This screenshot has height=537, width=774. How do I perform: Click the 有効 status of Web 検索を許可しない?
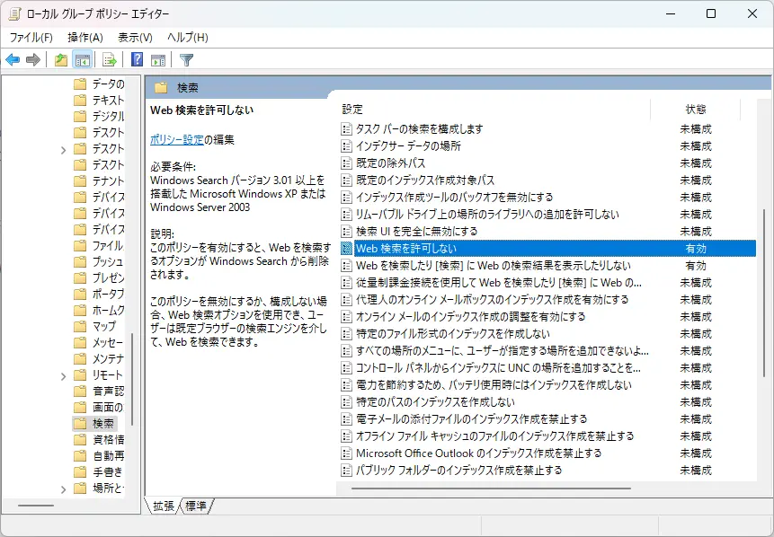click(x=696, y=249)
